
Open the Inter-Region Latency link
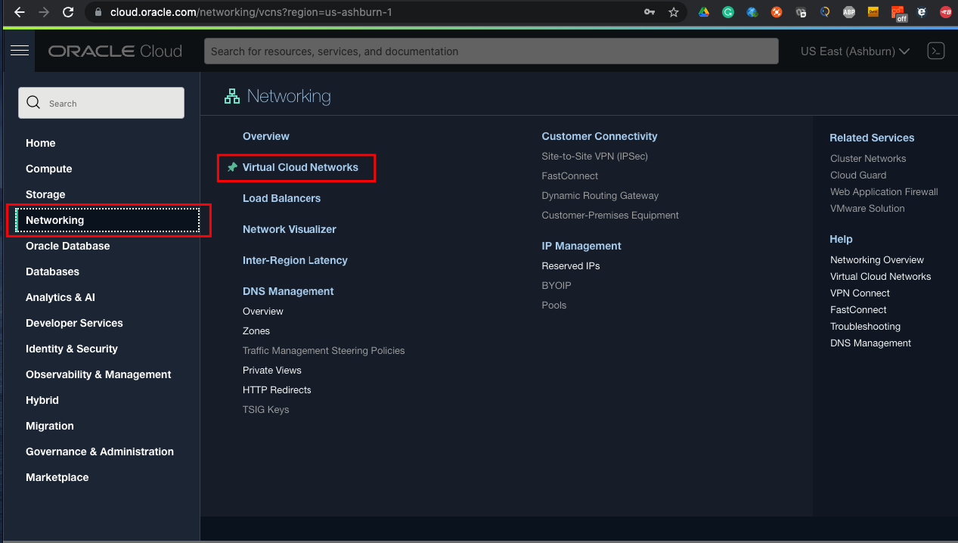pos(295,260)
